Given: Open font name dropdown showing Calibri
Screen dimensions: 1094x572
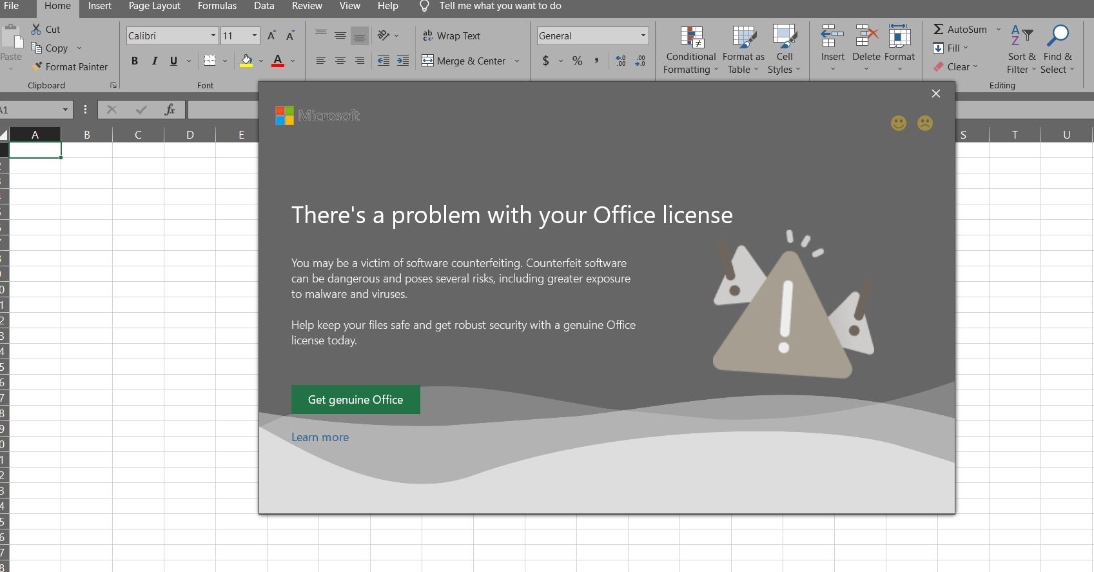Looking at the screenshot, I should tap(213, 36).
